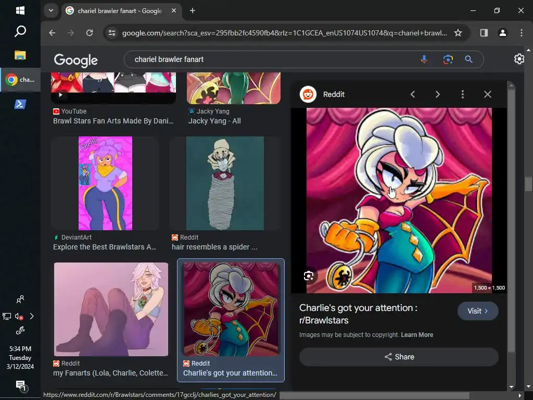Open the taskbar clock and date
Viewport: 533px width, 400px height.
pos(20,357)
